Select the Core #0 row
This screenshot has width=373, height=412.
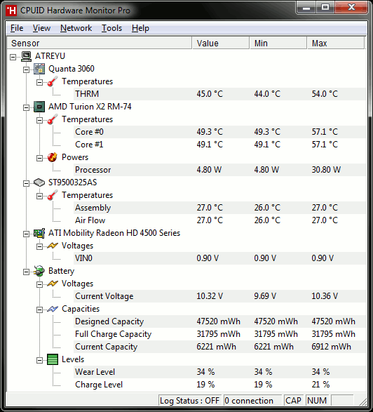tap(219, 132)
